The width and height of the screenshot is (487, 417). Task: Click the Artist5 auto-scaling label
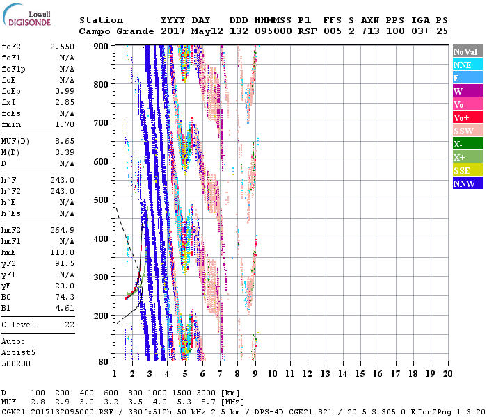[x=18, y=353]
